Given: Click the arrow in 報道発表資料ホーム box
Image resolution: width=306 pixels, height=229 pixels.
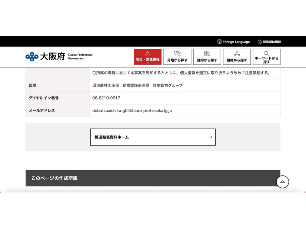Looking at the screenshot, I should coord(211,137).
